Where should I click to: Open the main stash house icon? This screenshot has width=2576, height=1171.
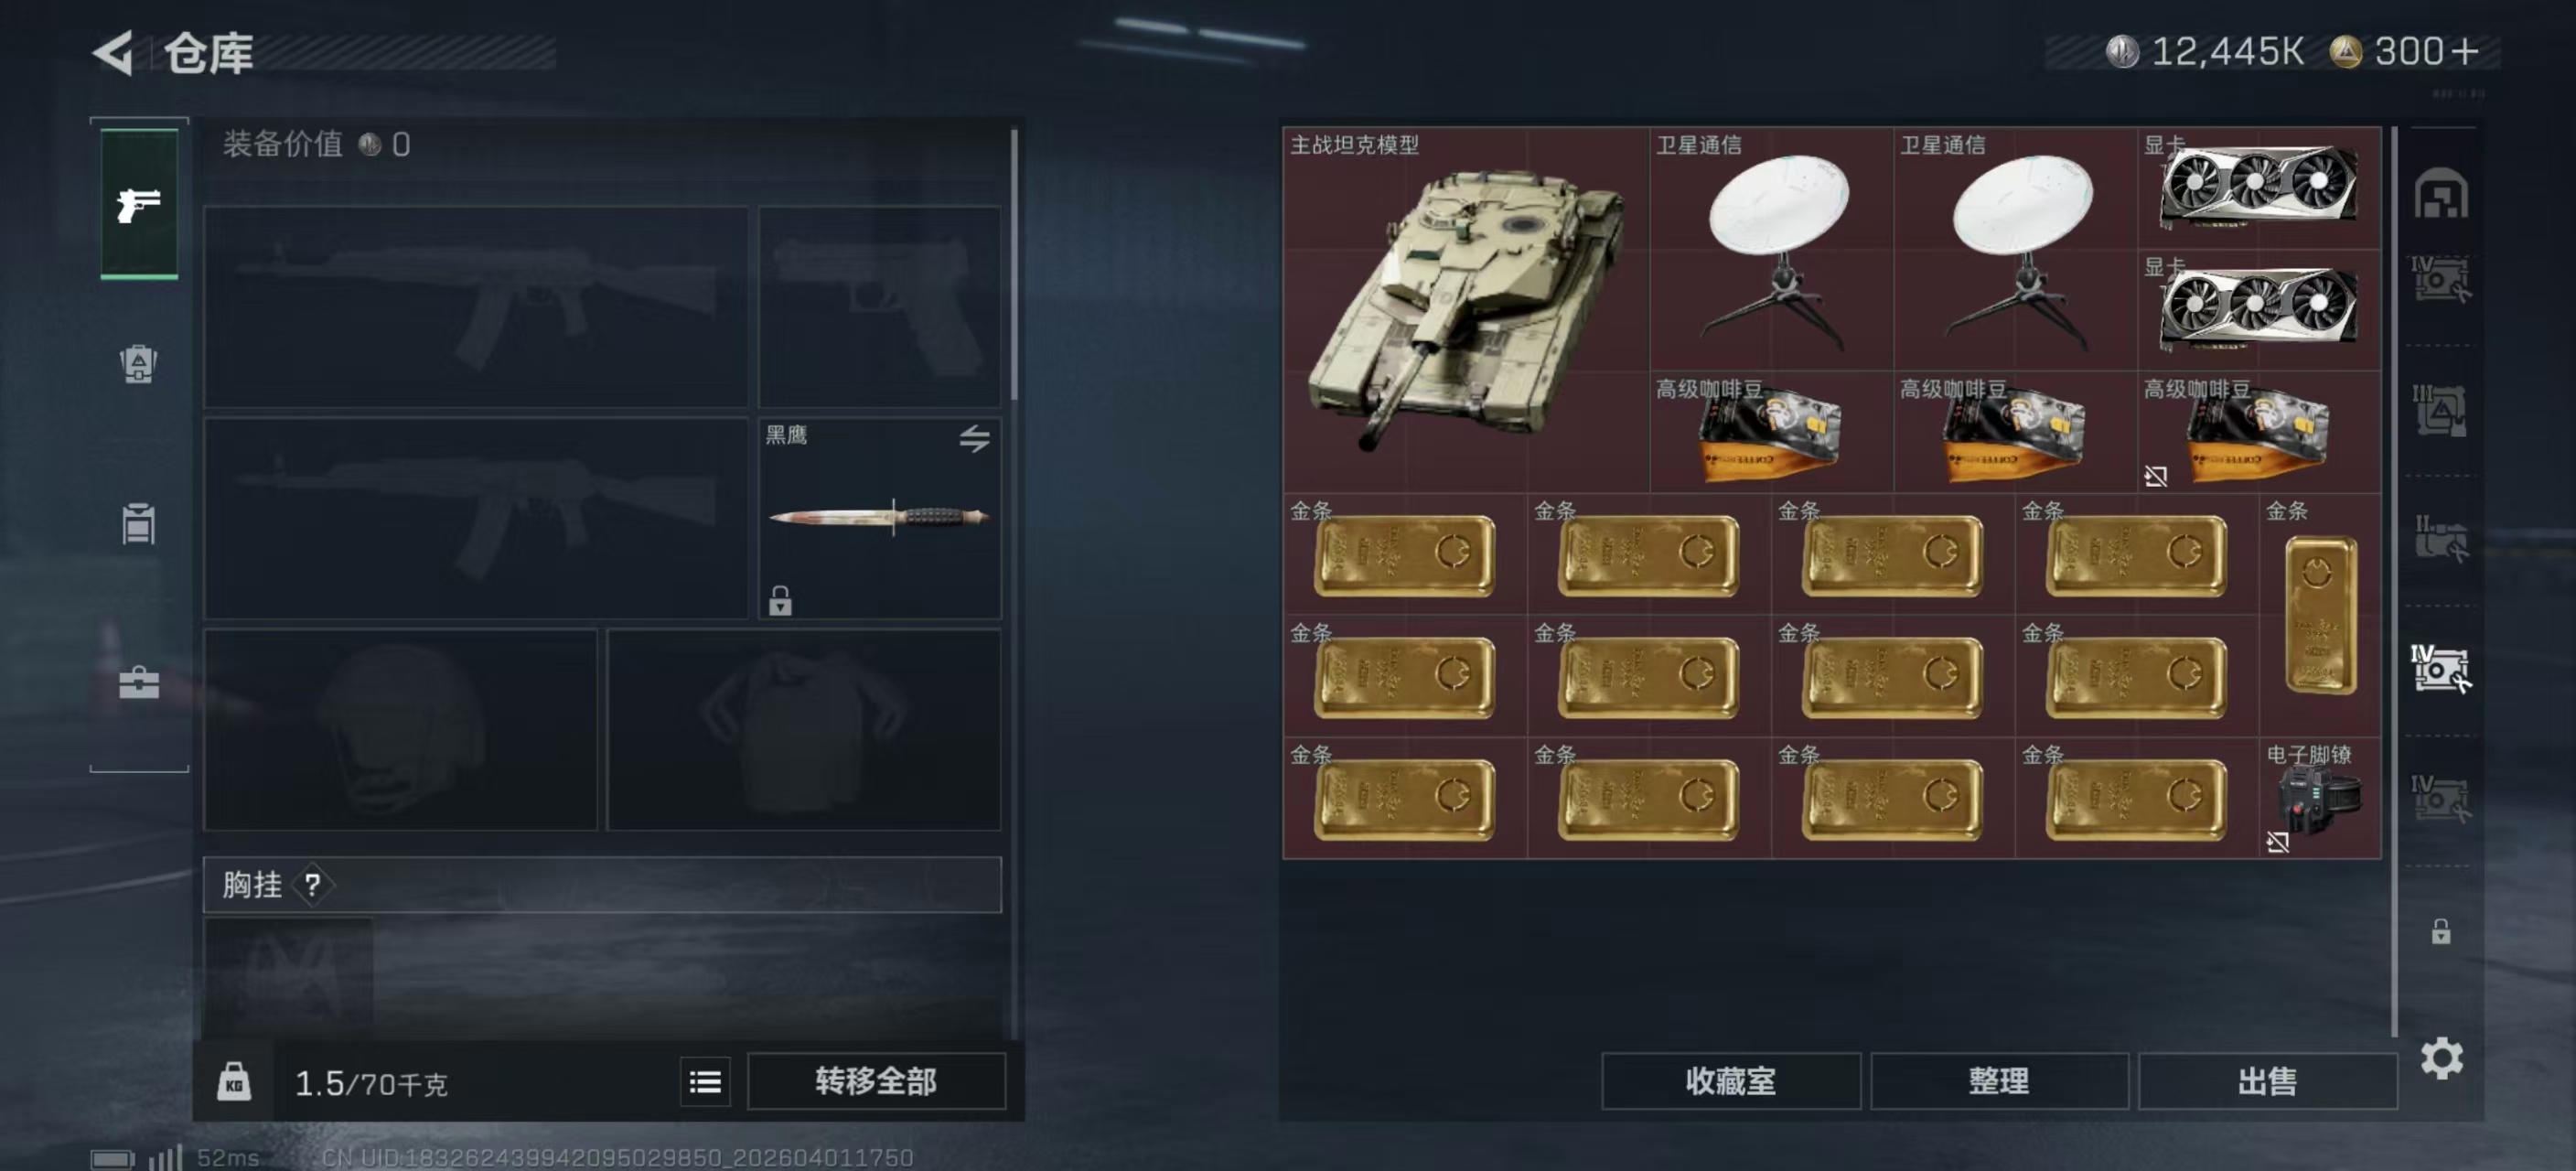pos(2441,193)
